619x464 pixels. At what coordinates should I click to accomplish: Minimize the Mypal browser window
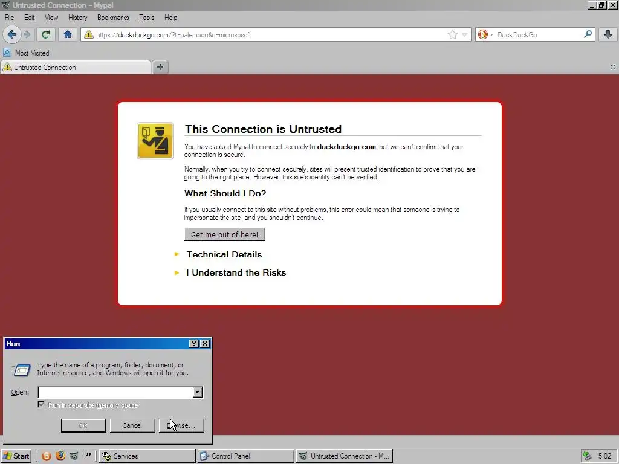(x=591, y=5)
